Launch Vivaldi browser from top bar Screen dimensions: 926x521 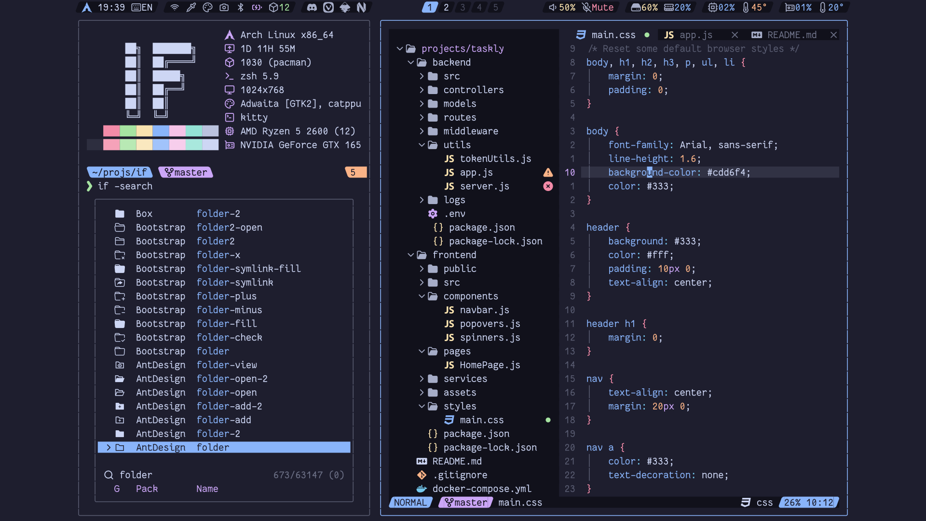[x=328, y=7]
